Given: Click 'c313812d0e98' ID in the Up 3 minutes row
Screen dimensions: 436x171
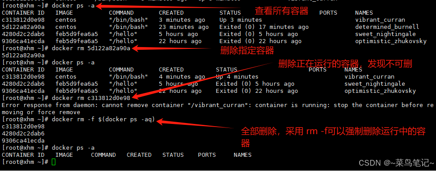Looking at the screenshot, I should [x=23, y=20].
